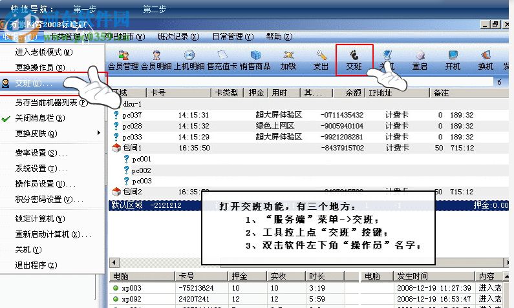514x308 pixels.
Task: Sort by the 发生时间 column header
Action: click(x=434, y=276)
